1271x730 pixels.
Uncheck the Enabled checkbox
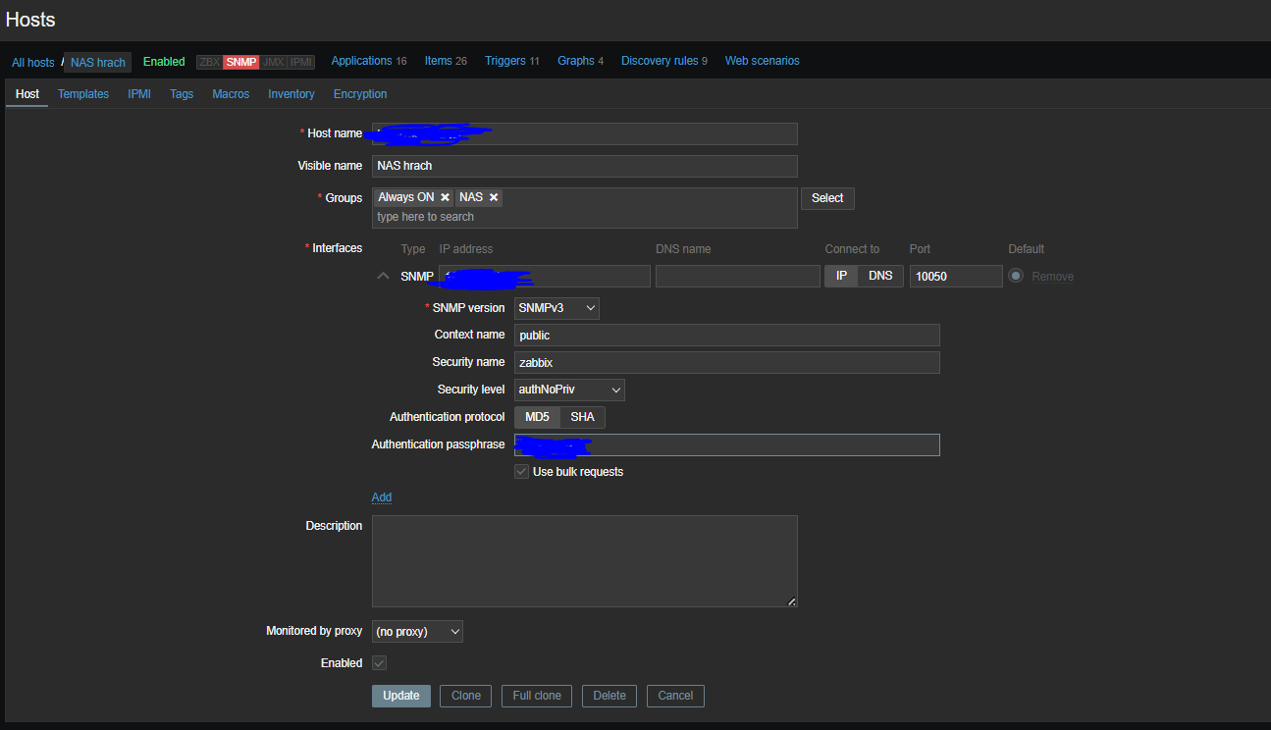click(x=379, y=663)
